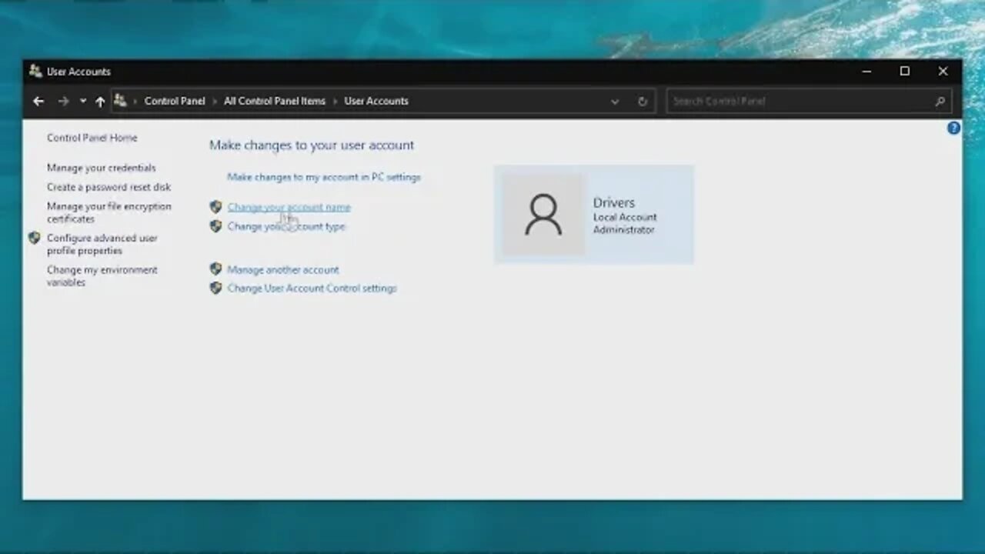Screen dimensions: 985x554
Task: Maximize the User Accounts window
Action: (905, 72)
